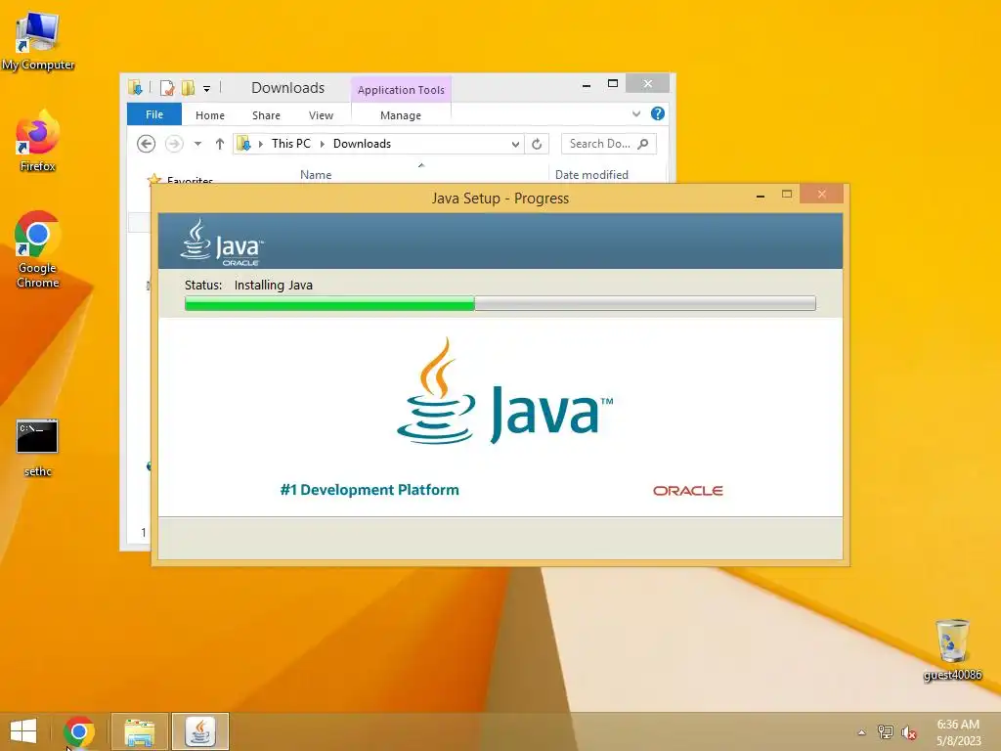Open the File tab in Downloads window
Screen dimensions: 1001x751
pos(154,114)
